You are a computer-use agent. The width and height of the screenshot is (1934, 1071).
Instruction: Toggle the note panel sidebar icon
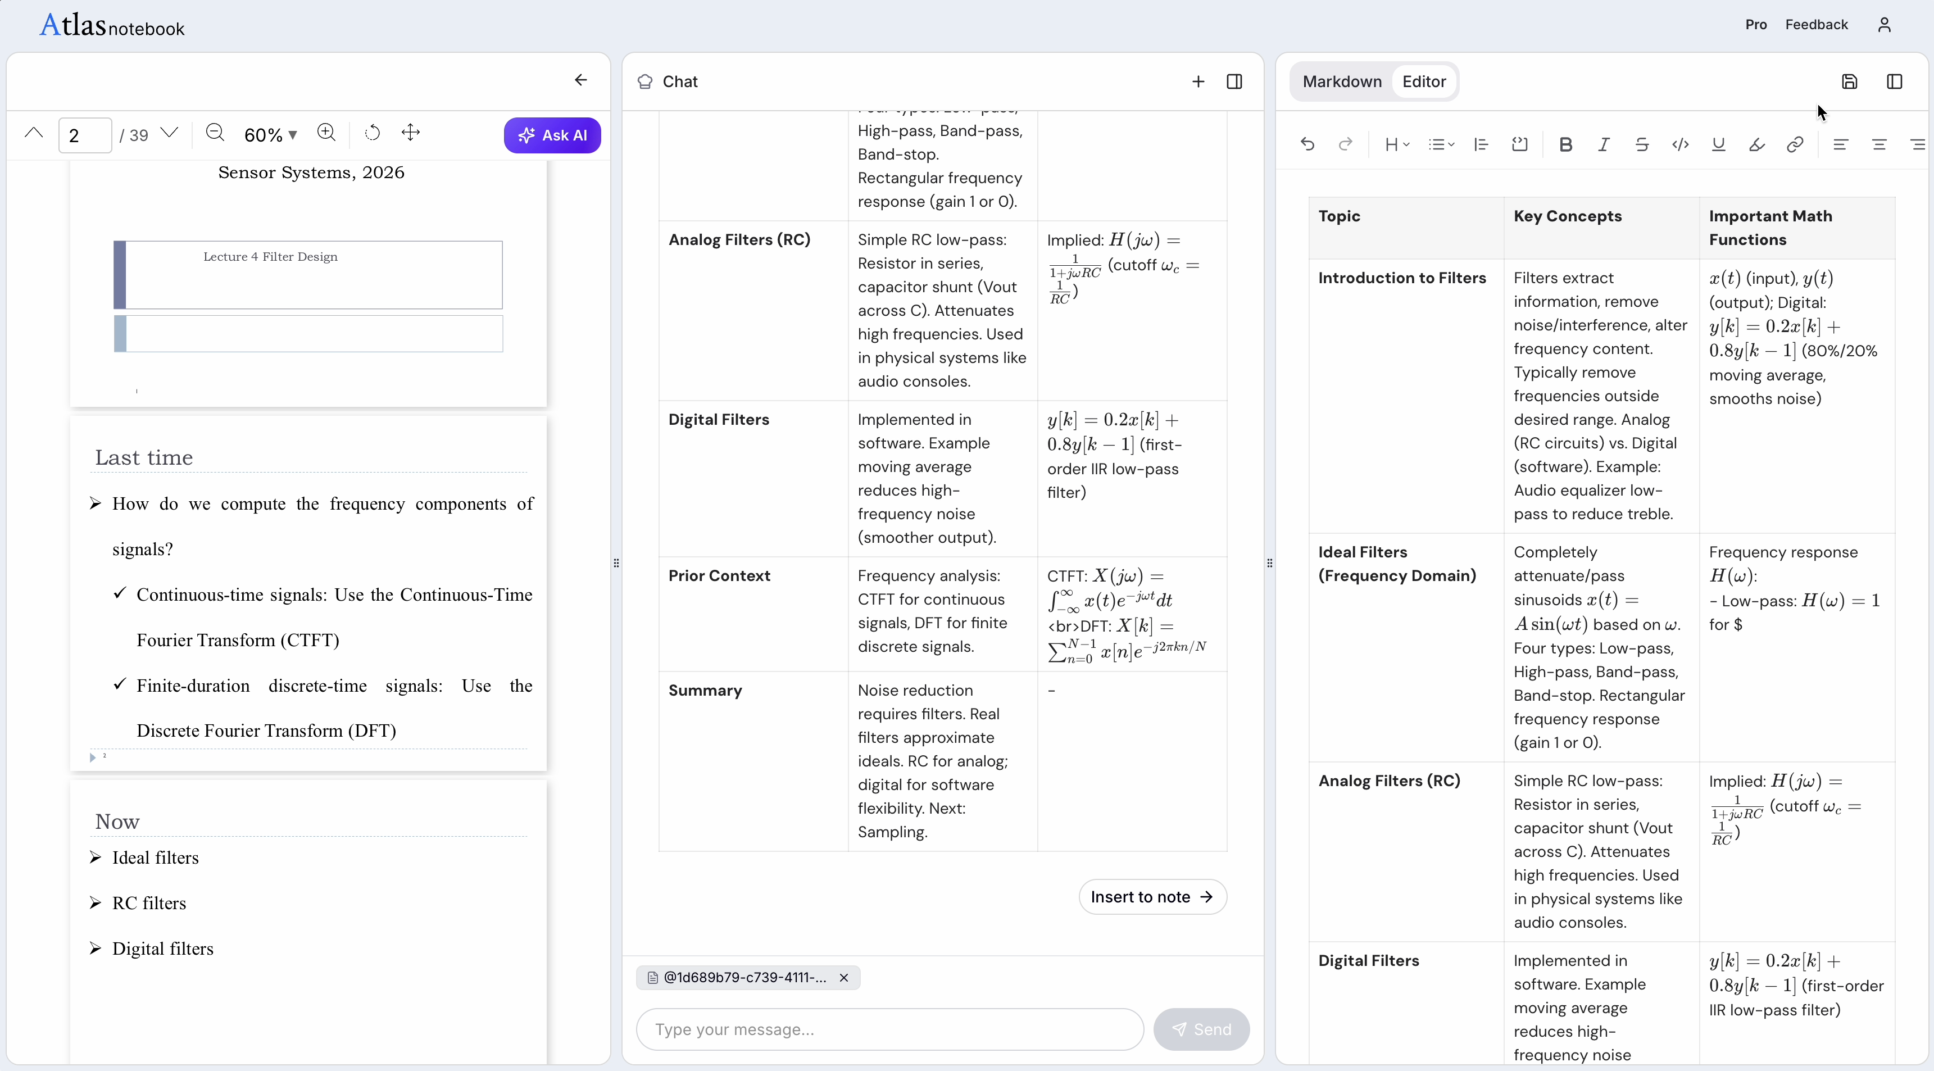[1894, 82]
